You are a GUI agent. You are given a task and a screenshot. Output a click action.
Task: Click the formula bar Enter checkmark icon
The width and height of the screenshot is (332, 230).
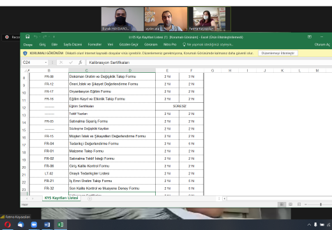[x=71, y=63]
